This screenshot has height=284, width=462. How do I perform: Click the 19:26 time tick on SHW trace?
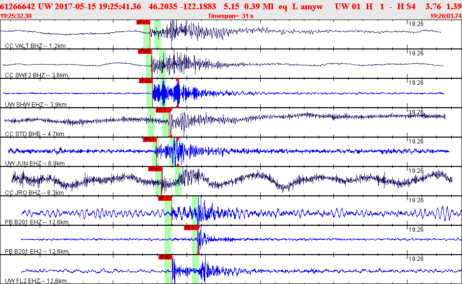[x=416, y=83]
